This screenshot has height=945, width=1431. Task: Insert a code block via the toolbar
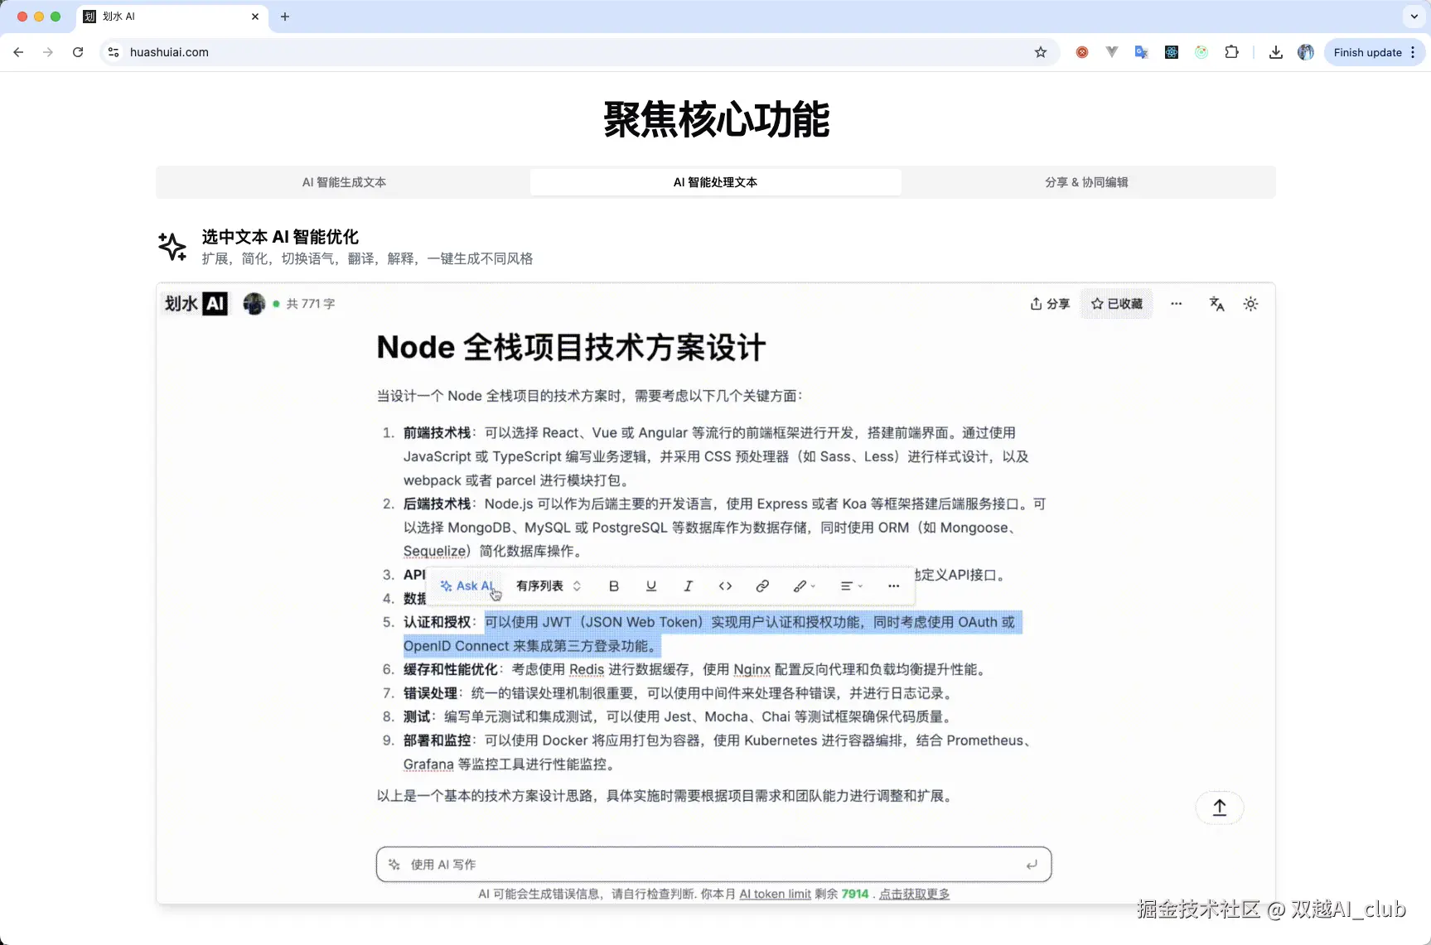pyautogui.click(x=726, y=586)
